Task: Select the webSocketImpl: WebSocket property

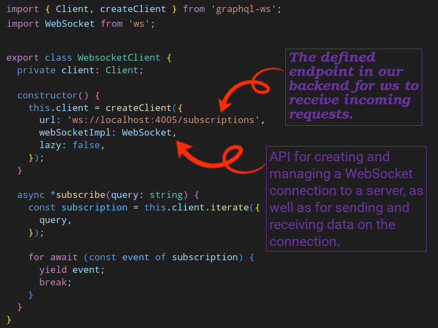Action: tap(107, 132)
